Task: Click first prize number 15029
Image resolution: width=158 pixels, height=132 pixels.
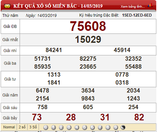Action: [x=88, y=39]
